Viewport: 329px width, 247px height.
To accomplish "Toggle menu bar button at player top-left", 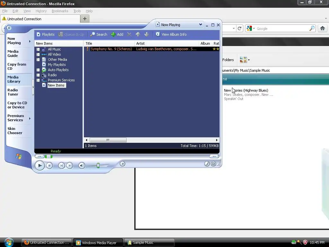I will click(9, 28).
